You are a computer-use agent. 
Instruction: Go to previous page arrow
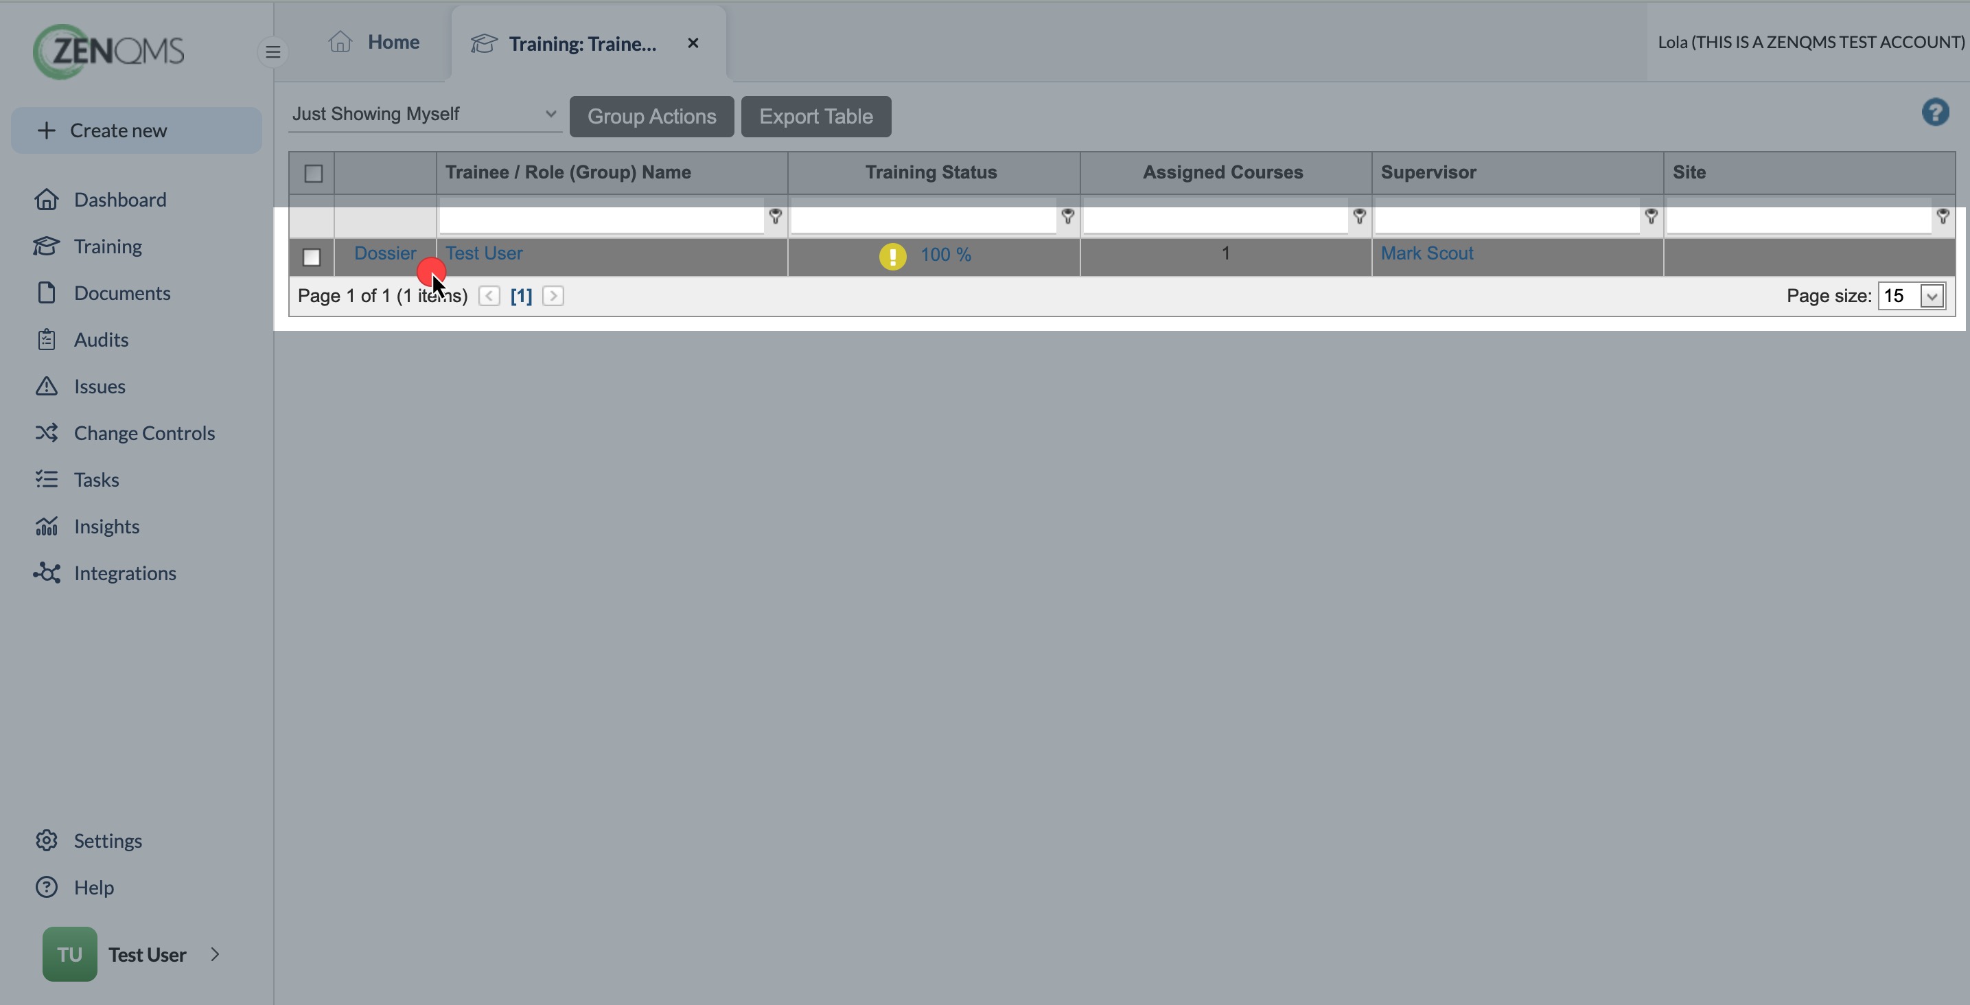click(489, 296)
